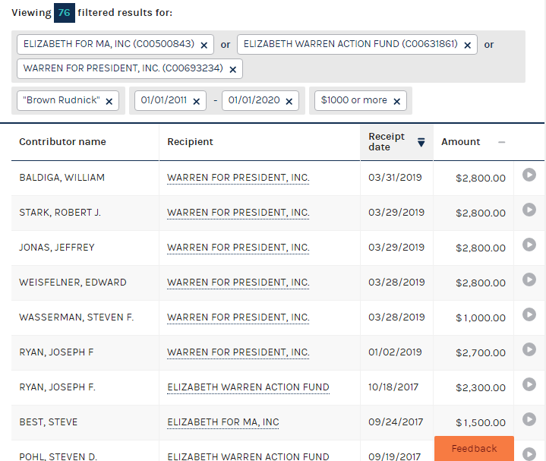The image size is (546, 461).
Task: Sort by Receipt date arrow icon
Action: click(x=421, y=142)
